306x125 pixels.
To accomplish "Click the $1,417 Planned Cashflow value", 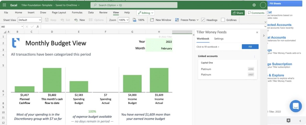I will 25,95.
